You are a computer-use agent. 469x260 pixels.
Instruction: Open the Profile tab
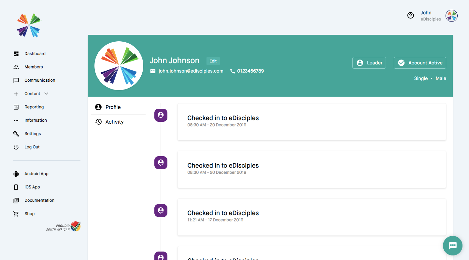coord(113,107)
